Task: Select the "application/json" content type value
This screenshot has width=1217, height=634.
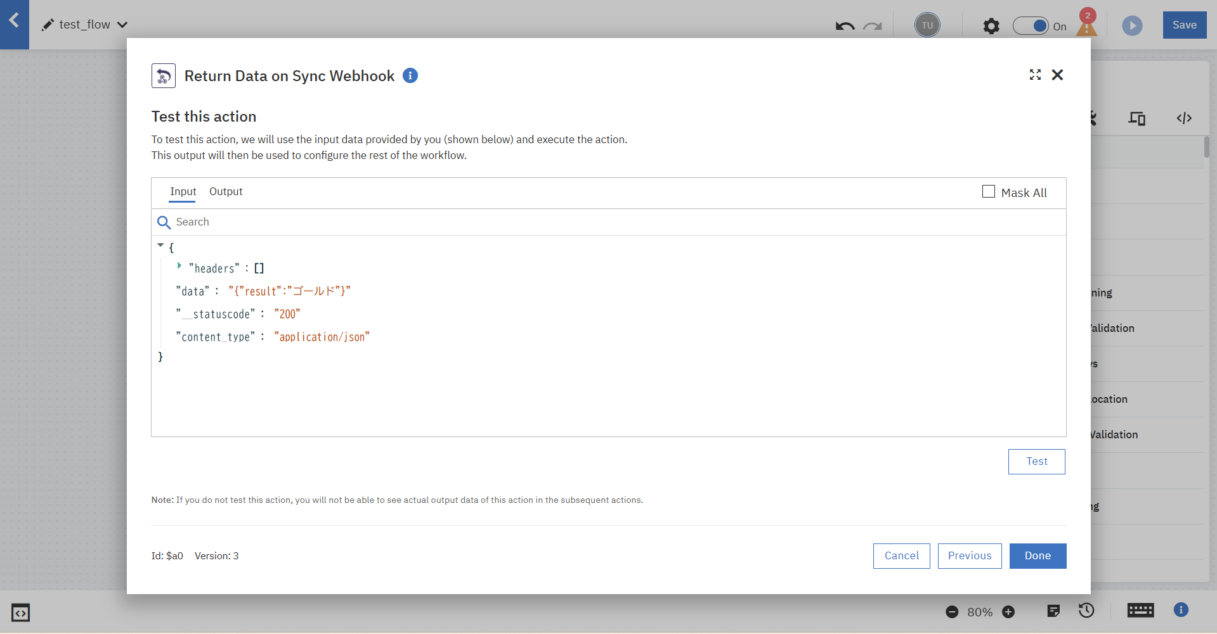Action: 322,337
